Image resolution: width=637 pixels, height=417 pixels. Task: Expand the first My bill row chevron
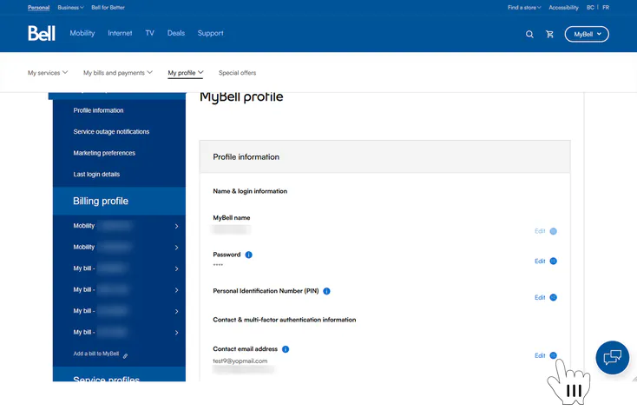[x=176, y=268]
